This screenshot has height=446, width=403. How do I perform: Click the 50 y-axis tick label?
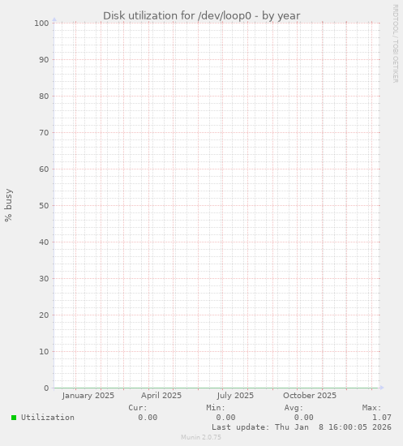[44, 206]
